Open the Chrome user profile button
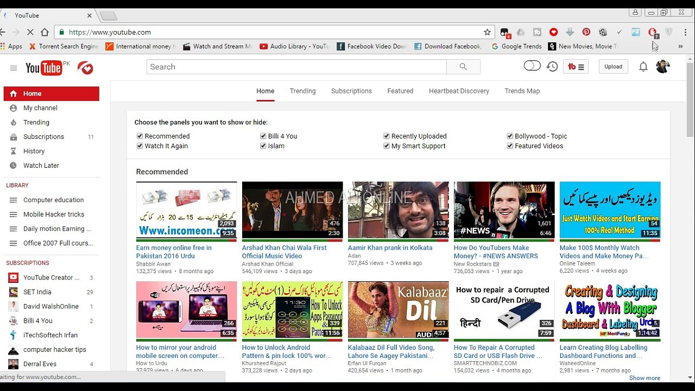This screenshot has height=391, width=695. pos(635,12)
